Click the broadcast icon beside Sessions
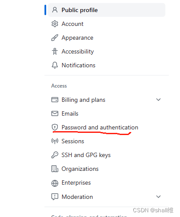This screenshot has height=217, width=180. (x=55, y=141)
